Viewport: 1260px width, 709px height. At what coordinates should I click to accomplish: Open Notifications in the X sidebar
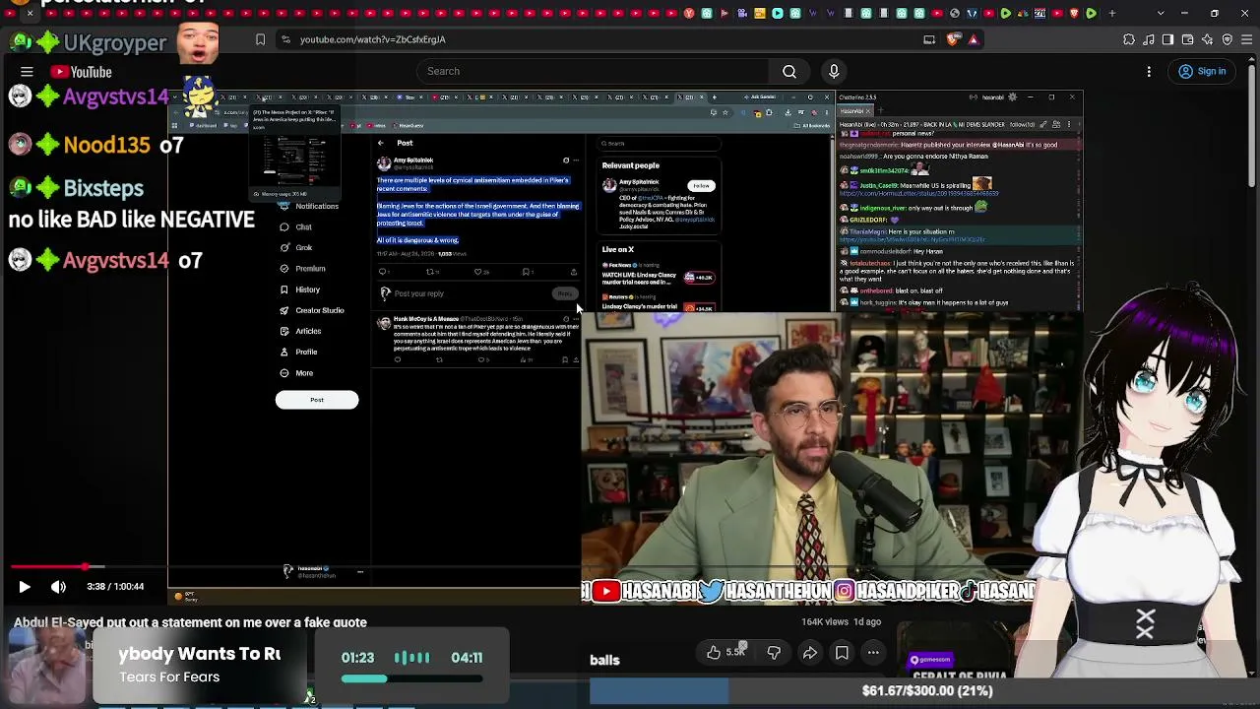coord(311,206)
